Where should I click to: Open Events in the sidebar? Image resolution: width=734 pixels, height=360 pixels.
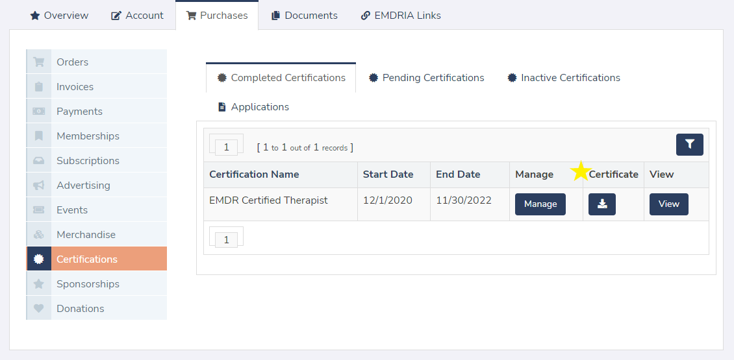tap(96, 210)
